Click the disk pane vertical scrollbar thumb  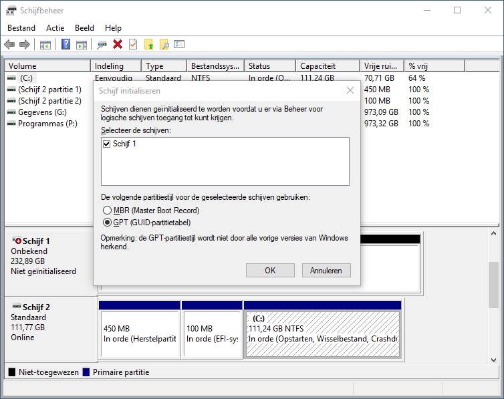(494, 285)
